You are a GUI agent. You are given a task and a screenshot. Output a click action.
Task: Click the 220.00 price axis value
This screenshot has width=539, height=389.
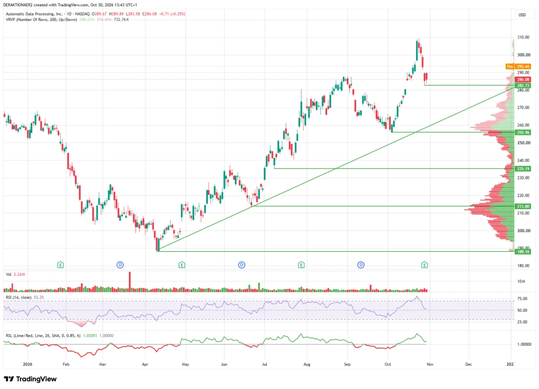pos(523,196)
